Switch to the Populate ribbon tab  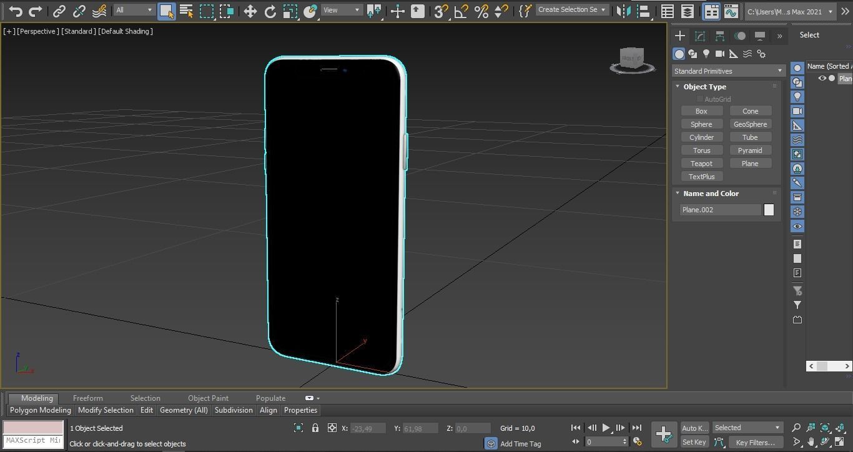pos(270,398)
